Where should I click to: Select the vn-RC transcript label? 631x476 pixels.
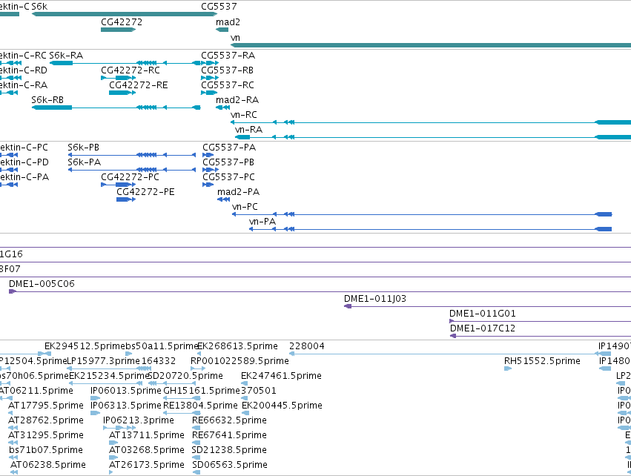pyautogui.click(x=244, y=115)
